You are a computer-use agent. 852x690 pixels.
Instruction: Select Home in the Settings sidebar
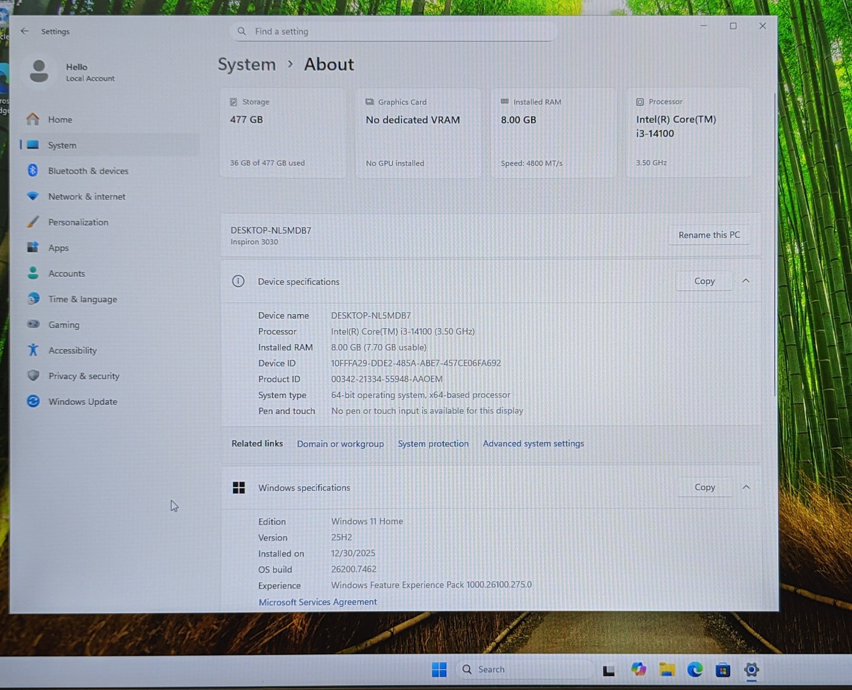(60, 119)
